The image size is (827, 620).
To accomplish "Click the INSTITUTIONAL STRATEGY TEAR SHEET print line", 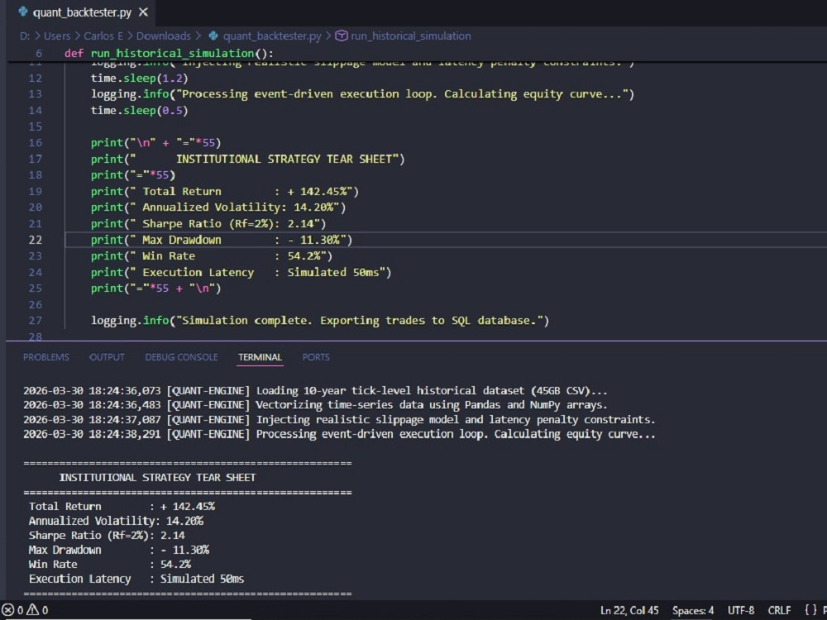I will (247, 160).
